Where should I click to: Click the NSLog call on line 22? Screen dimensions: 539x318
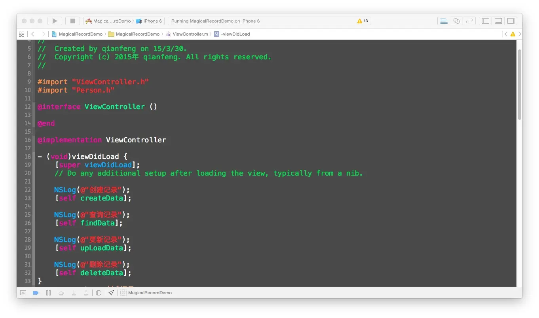click(65, 190)
